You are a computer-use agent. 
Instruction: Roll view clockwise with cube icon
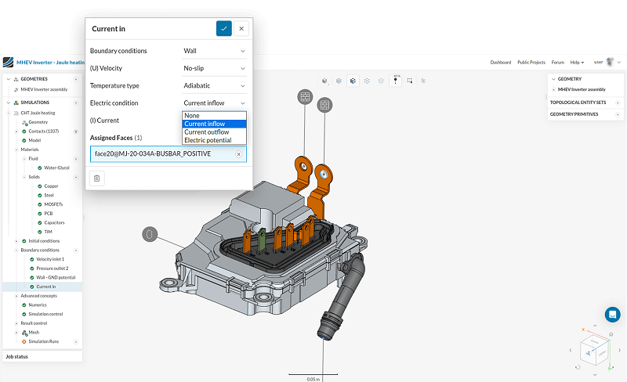[x=611, y=367]
